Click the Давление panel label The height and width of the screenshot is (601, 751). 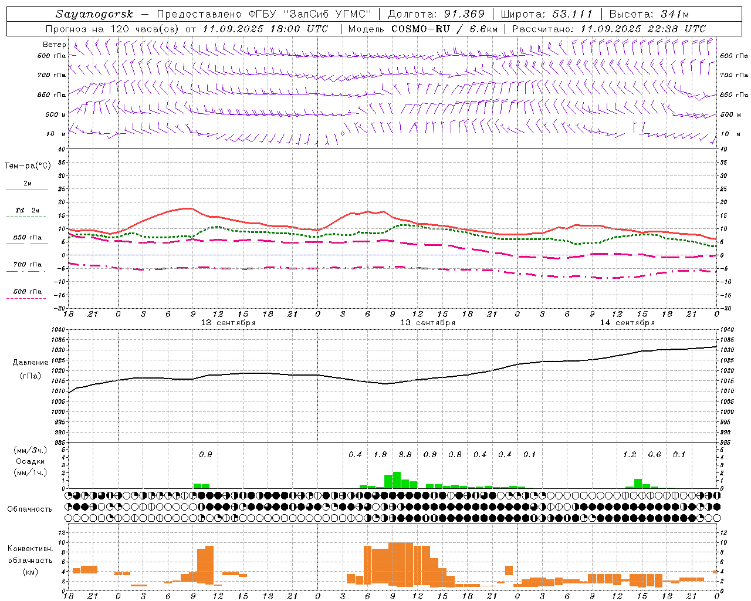[31, 363]
